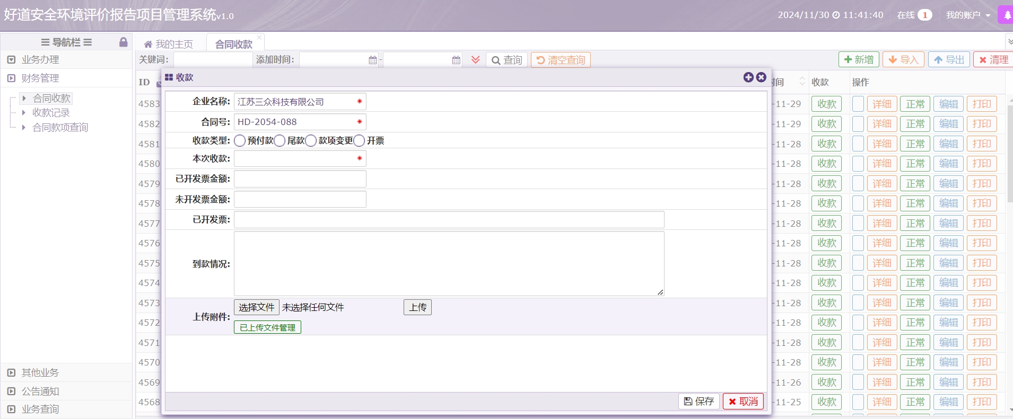
Task: Click the 保存 button
Action: 698,402
